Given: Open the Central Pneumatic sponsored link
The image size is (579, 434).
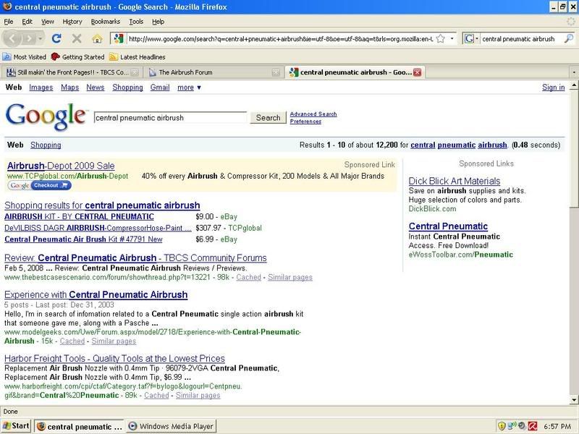Looking at the screenshot, I should (x=448, y=226).
